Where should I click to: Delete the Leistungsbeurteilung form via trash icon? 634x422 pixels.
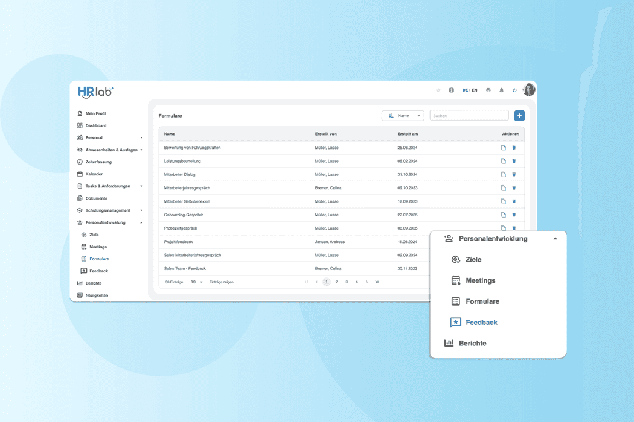[514, 161]
